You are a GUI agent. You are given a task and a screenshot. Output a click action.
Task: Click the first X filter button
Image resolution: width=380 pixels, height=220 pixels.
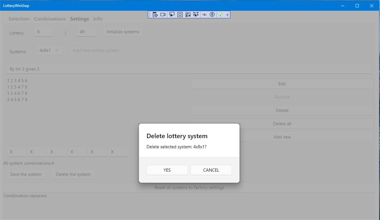16,152
